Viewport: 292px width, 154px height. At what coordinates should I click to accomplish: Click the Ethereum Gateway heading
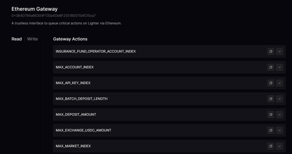[x=35, y=9]
